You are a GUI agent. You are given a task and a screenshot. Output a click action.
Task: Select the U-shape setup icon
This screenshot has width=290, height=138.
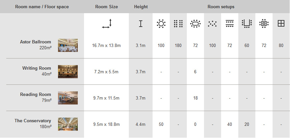point(247,24)
